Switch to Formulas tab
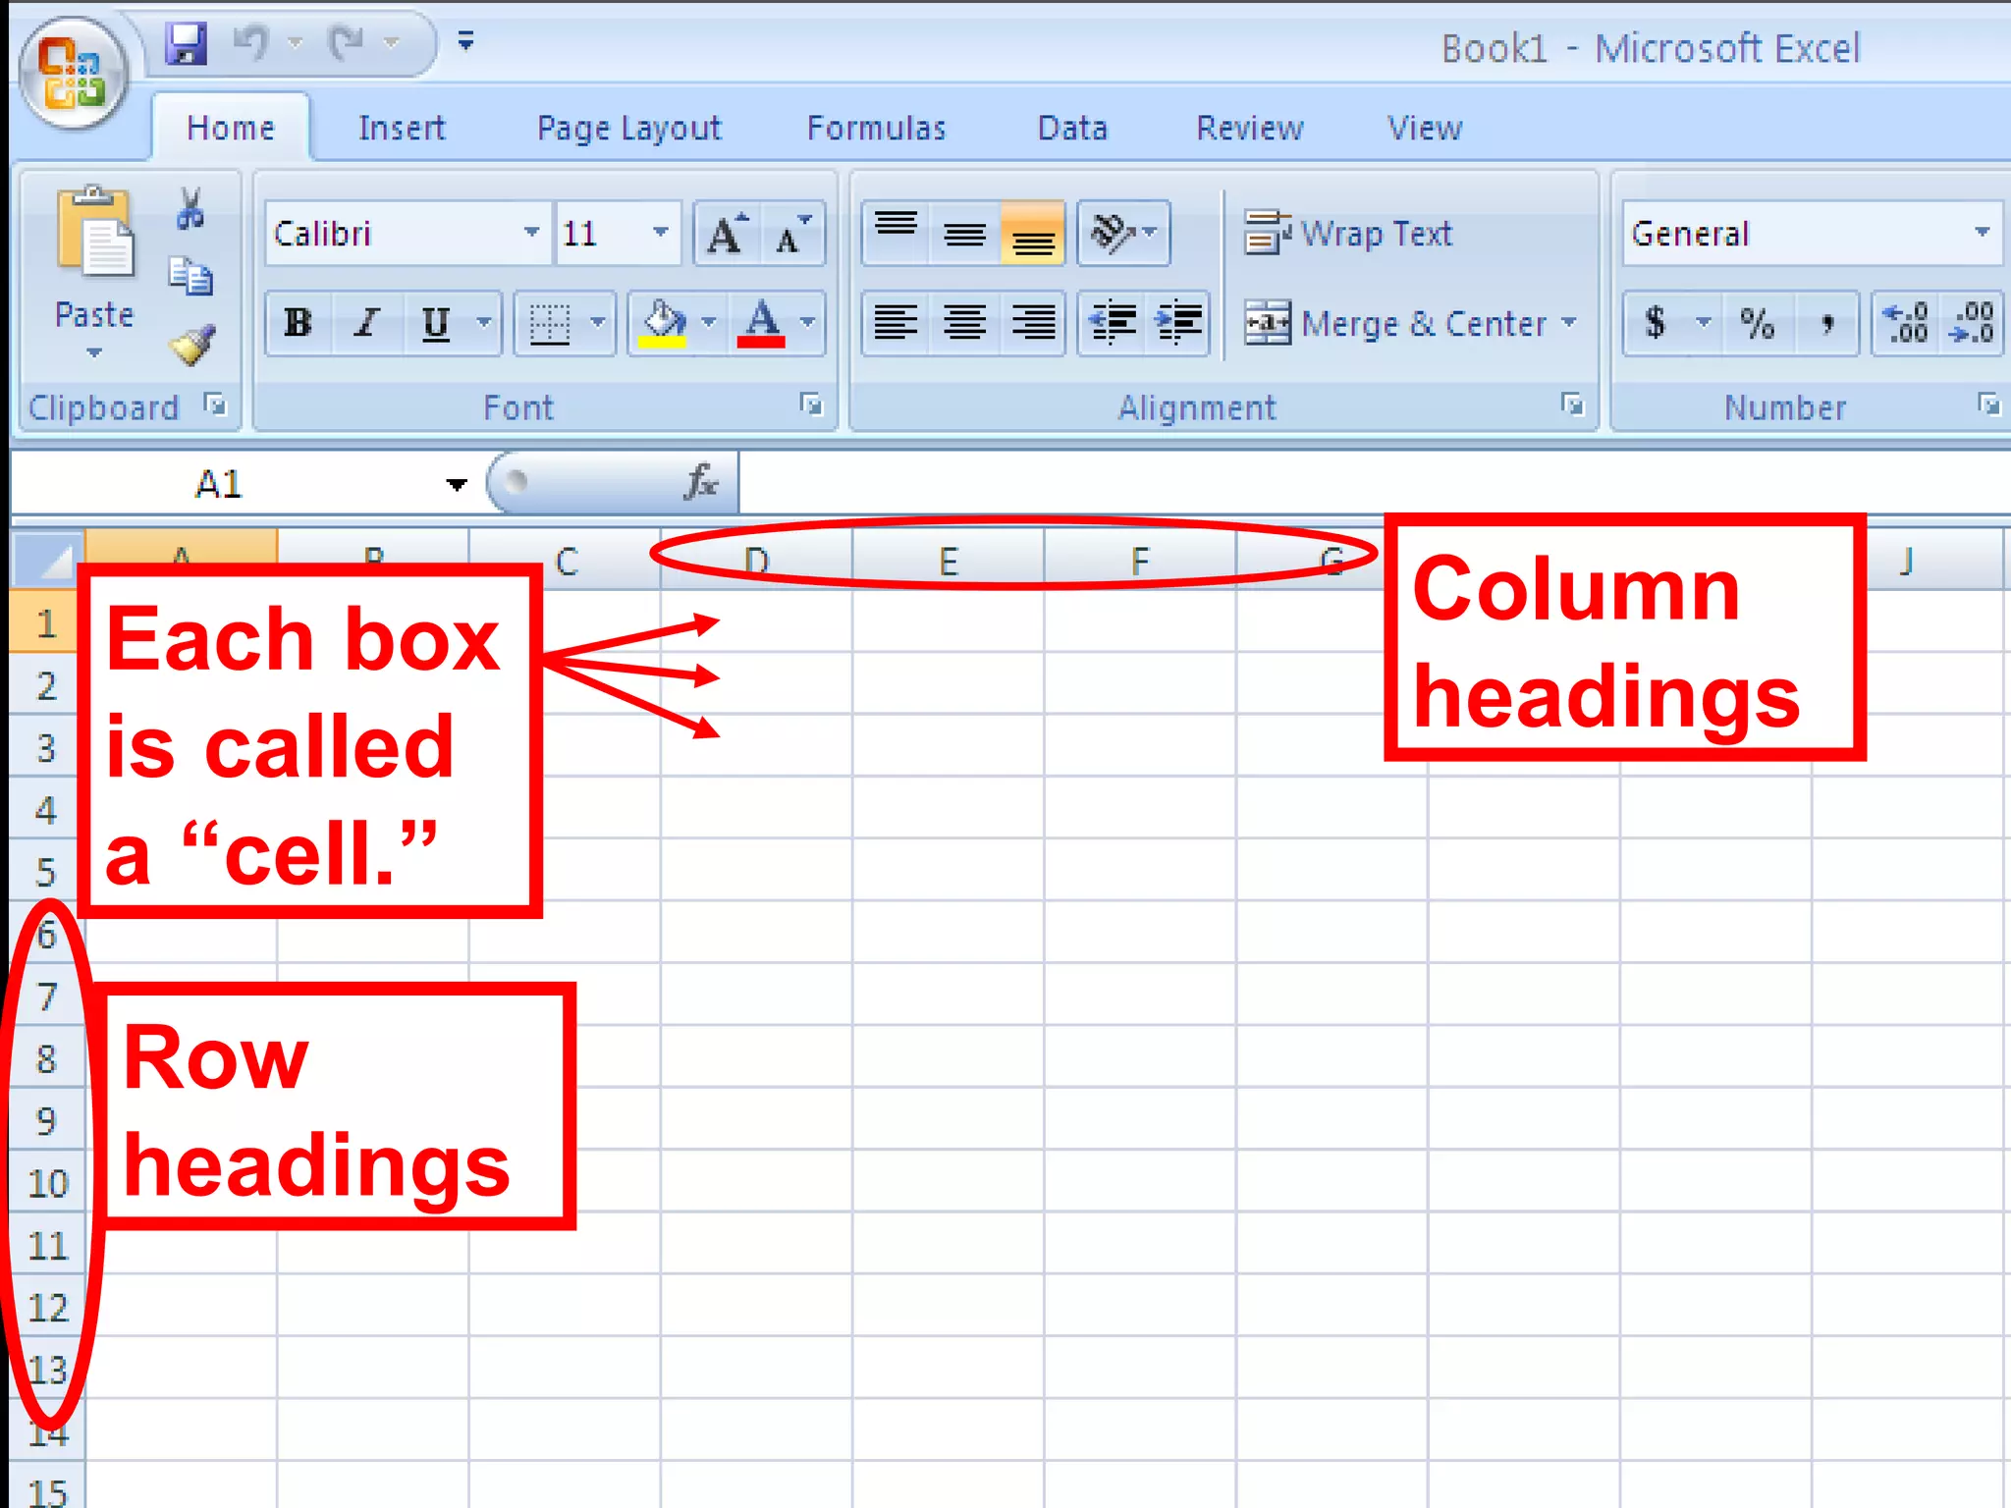2011x1508 pixels. [876, 129]
